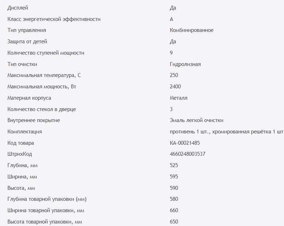Click the package height value 650
This screenshot has height=226, width=284.
[x=174, y=222]
